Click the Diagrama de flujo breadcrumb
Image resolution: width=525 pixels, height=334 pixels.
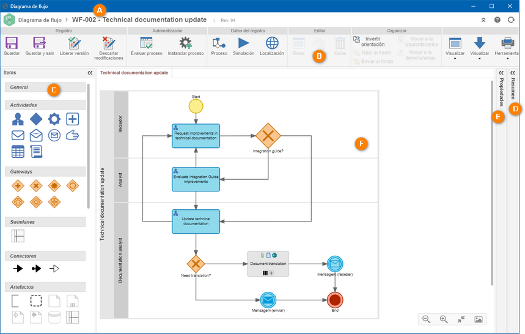coord(40,20)
